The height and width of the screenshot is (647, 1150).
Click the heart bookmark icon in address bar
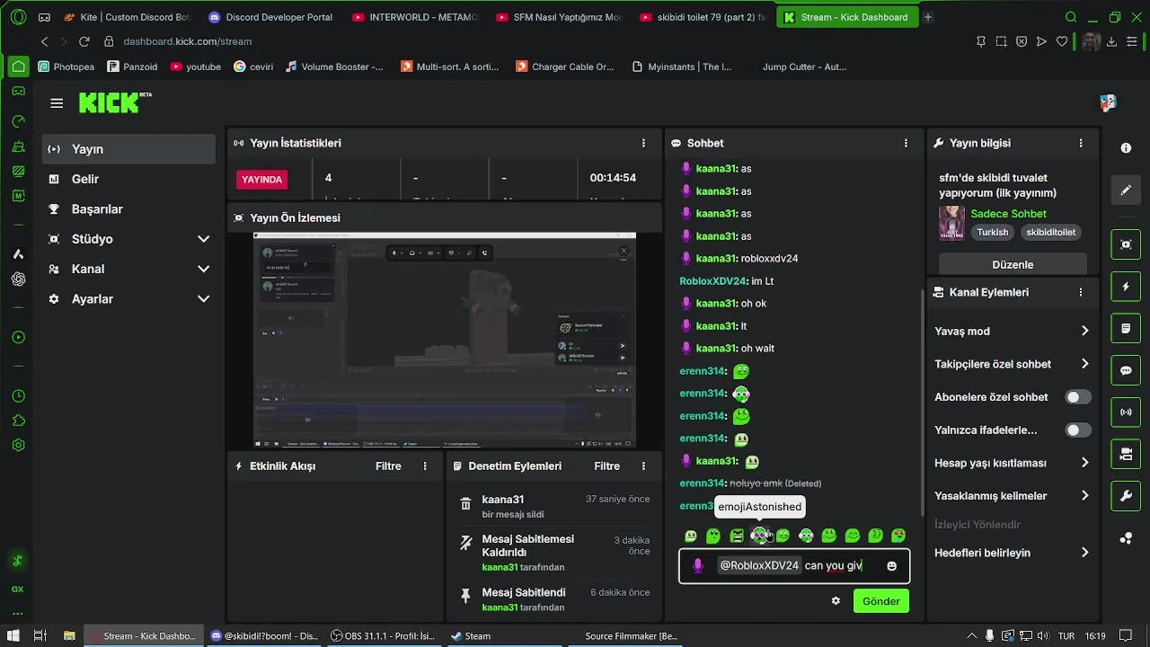tap(1062, 41)
